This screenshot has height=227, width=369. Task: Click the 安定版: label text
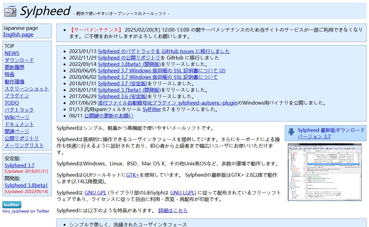pos(13,158)
